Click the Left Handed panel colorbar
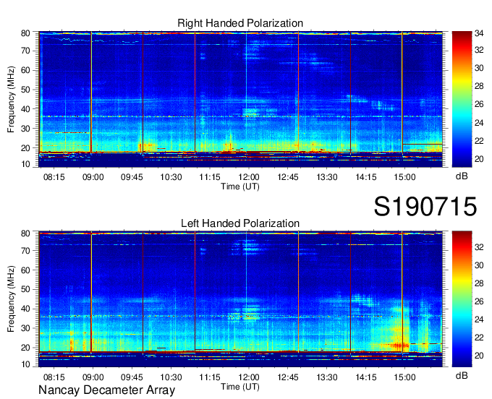 462,299
